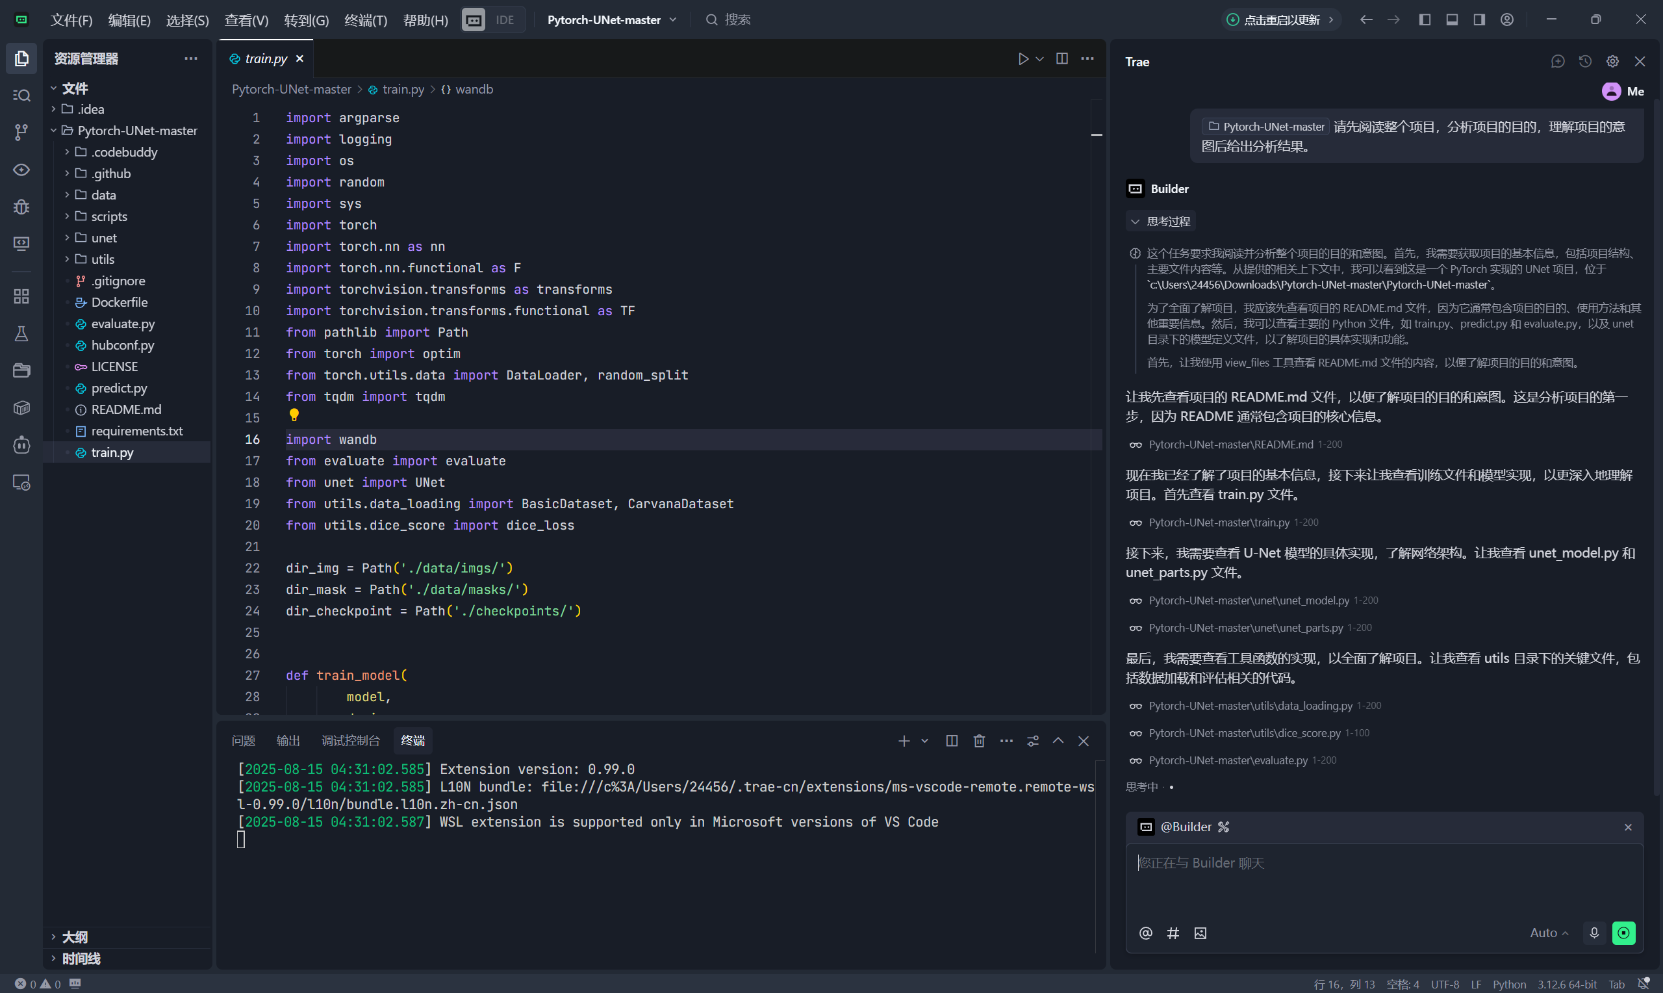Split the editor to the right
Viewport: 1663px width, 993px height.
(x=1062, y=59)
